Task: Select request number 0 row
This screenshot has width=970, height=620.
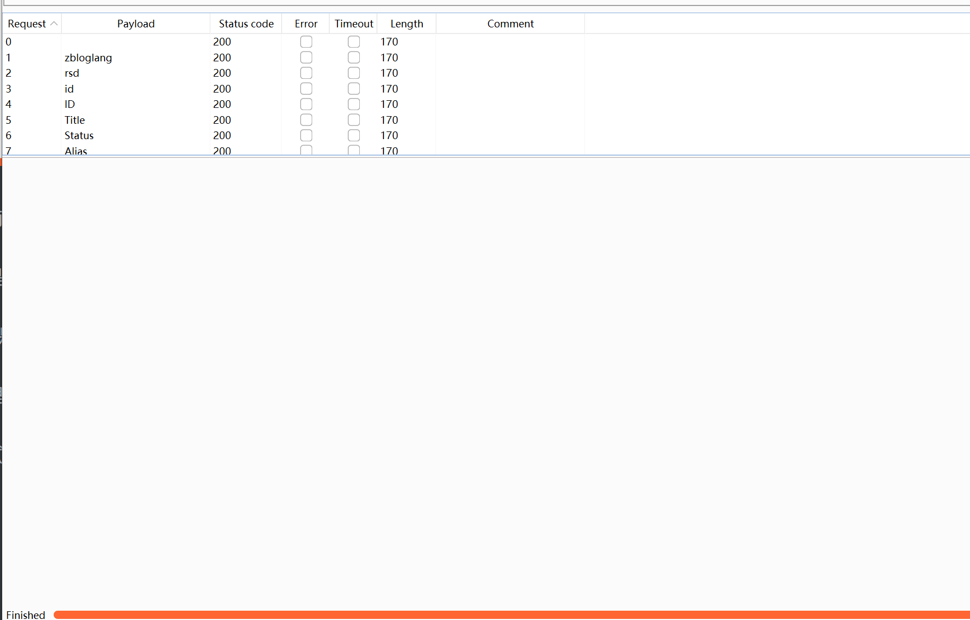Action: (8, 42)
